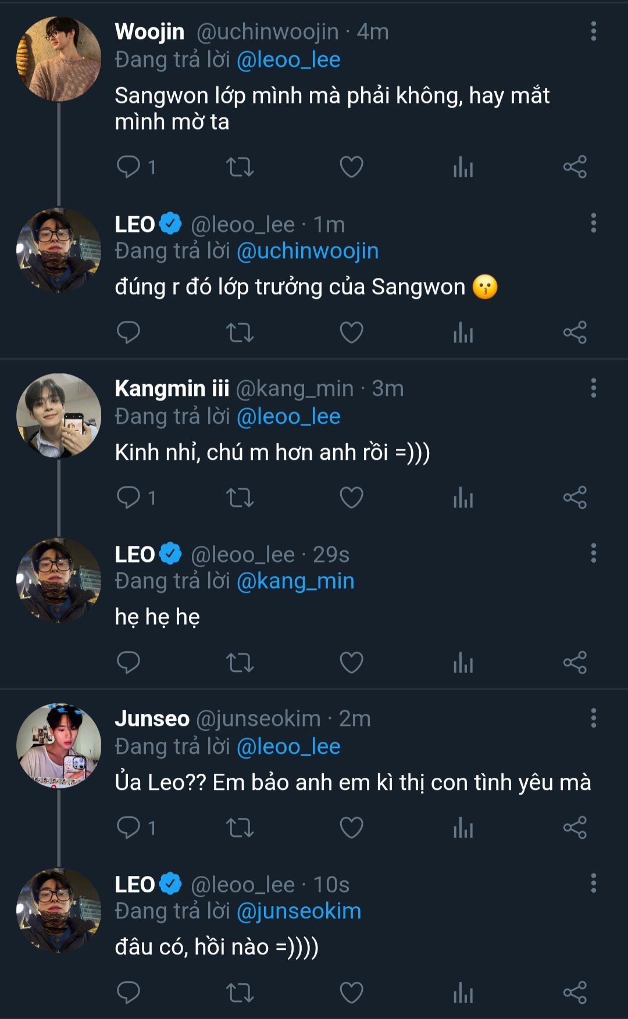Viewport: 628px width, 1019px height.
Task: Reply to Kangmin iii's tweet
Action: [x=129, y=498]
